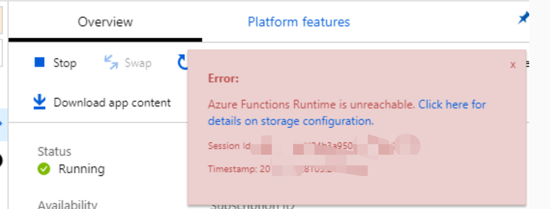Click the Azure Functions Runtime is unreachable message
This screenshot has height=209, width=550.
coord(311,104)
